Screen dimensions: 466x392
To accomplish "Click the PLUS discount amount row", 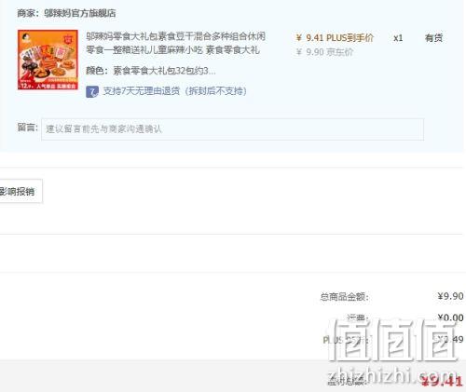I will tap(393, 340).
